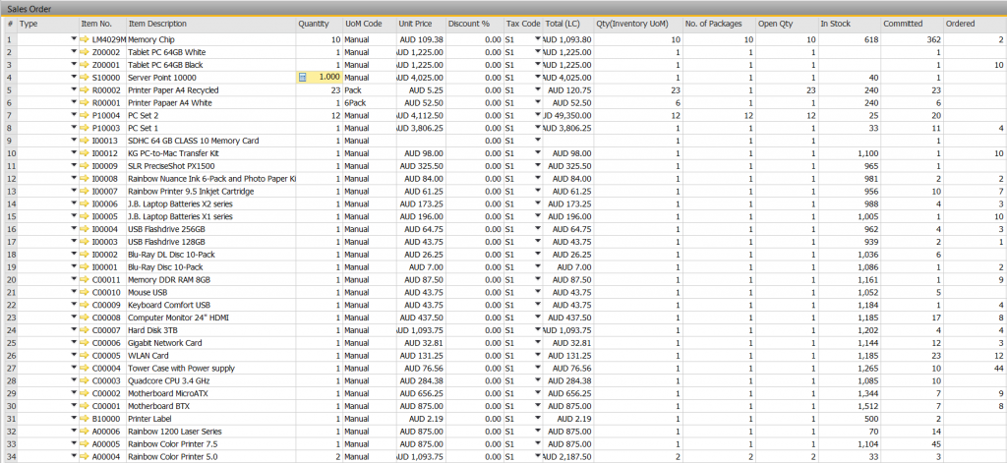Select row number 5 in the grid
This screenshot has height=463, width=1007.
pos(8,89)
